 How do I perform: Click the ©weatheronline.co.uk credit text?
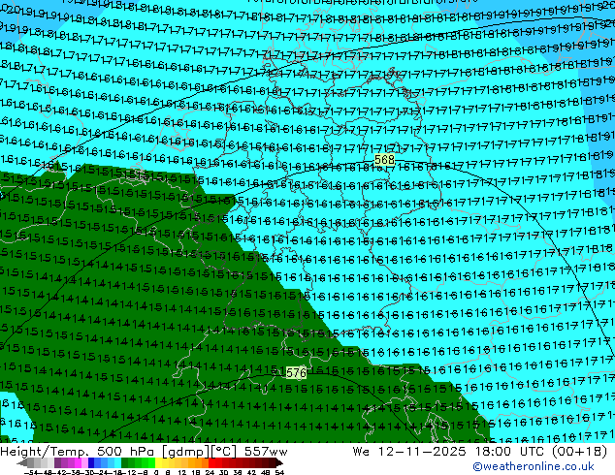[534, 466]
